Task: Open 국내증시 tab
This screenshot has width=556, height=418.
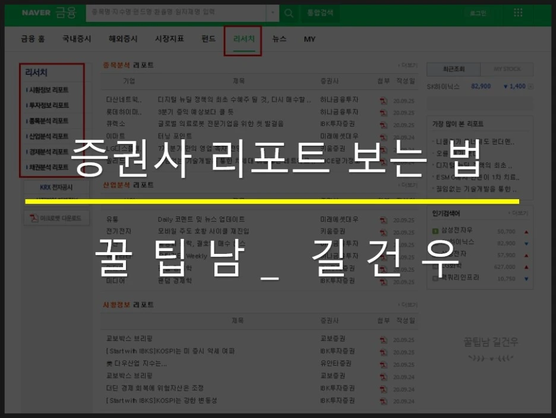Action: (x=77, y=39)
